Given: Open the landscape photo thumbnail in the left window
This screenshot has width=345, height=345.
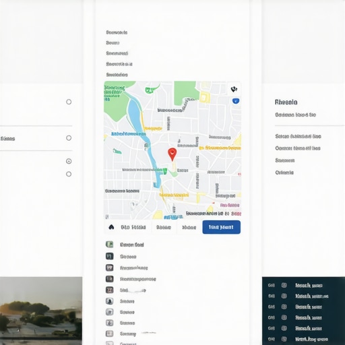Looking at the screenshot, I should click(41, 311).
